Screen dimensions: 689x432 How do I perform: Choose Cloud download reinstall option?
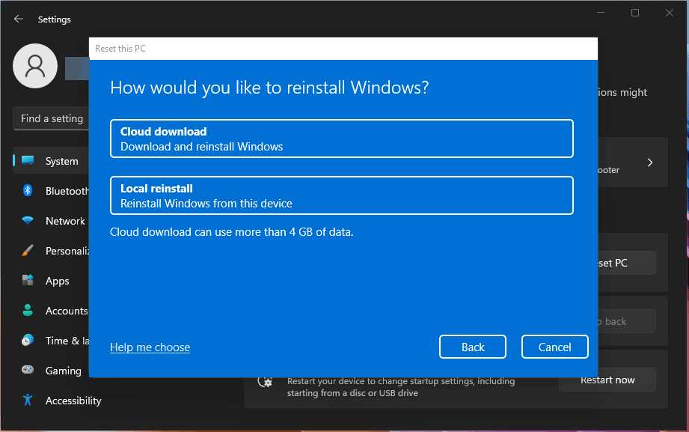point(341,139)
